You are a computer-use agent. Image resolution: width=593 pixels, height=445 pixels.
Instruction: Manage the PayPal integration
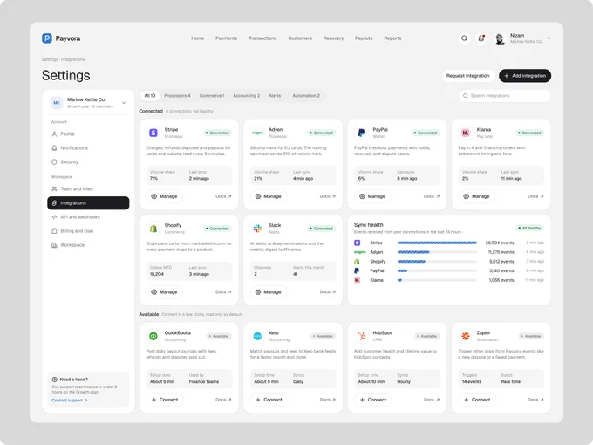(x=372, y=196)
